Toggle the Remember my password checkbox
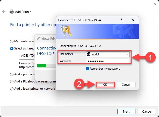Screen dimensions: 159x117 (x=88, y=69)
